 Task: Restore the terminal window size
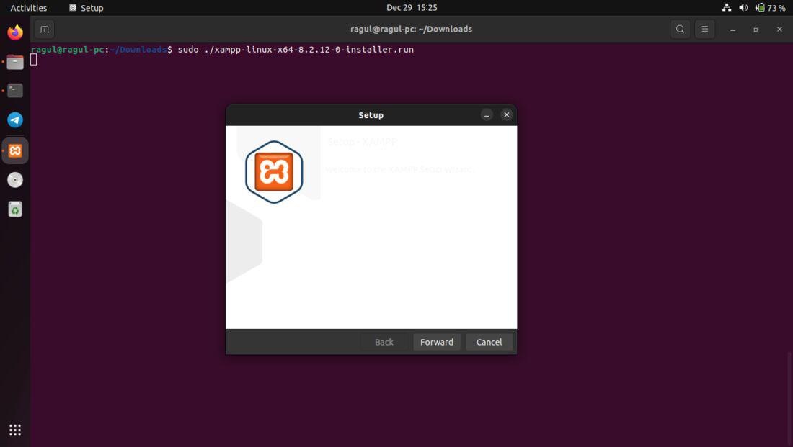pos(756,30)
